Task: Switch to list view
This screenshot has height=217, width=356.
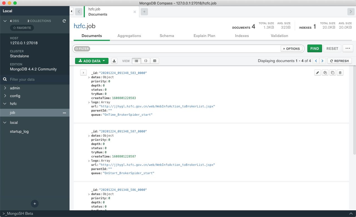Action: coord(136,61)
